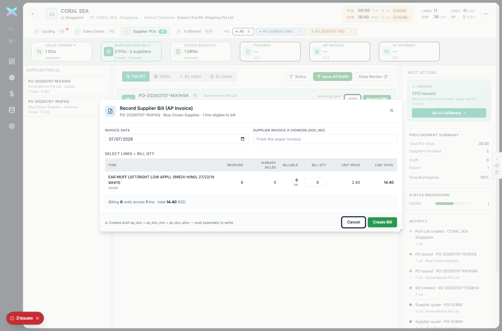Close the Record Supplier Bill dialog
The height and width of the screenshot is (331, 502).
[392, 110]
